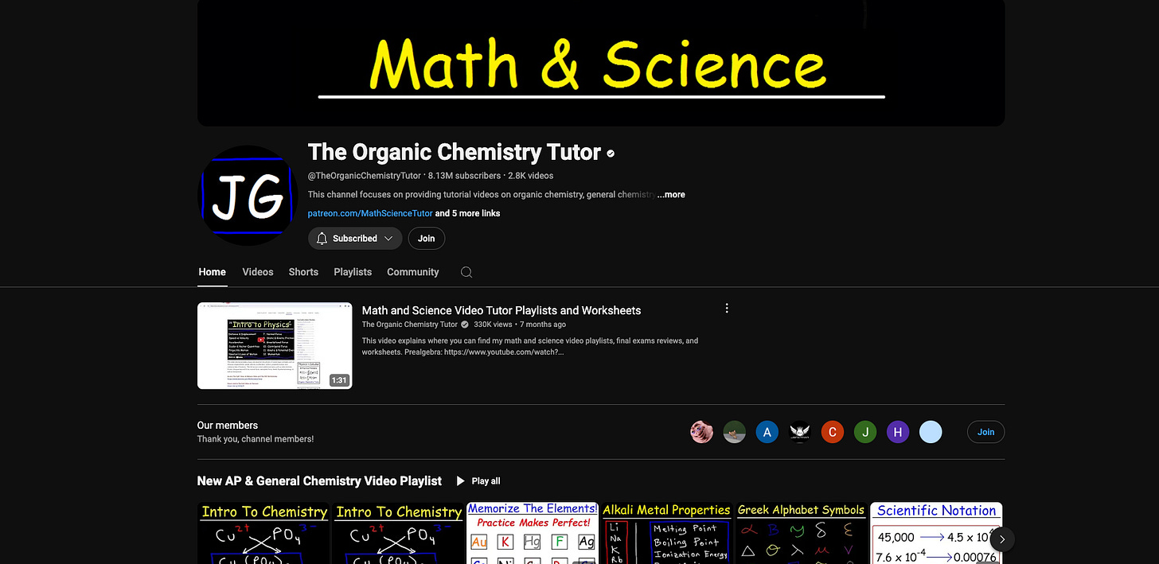Open the Shorts tab

click(303, 272)
